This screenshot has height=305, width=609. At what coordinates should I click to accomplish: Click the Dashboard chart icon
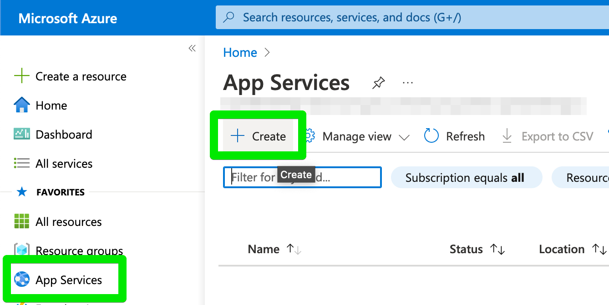22,134
